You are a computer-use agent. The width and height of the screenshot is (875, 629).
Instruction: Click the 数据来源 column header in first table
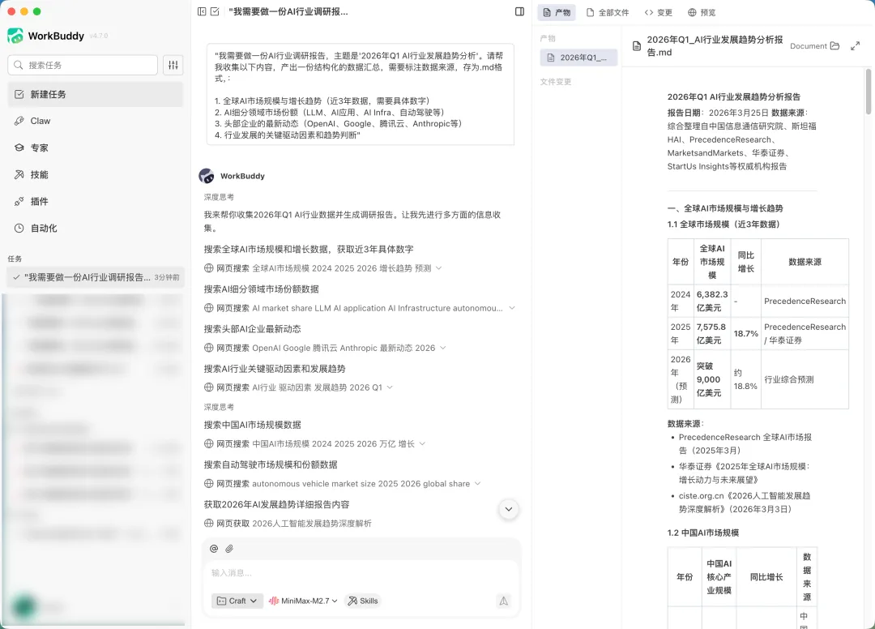805,262
